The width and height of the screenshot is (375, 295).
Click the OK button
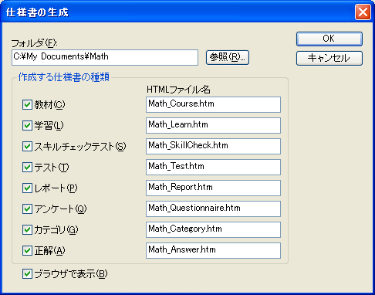click(x=329, y=39)
